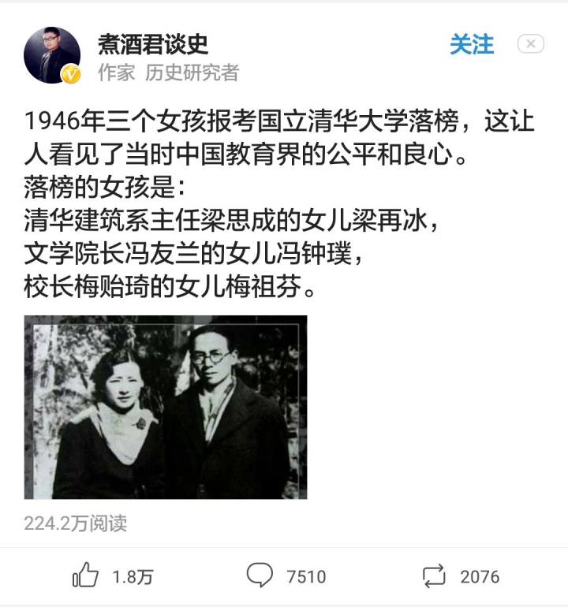The height and width of the screenshot is (607, 568).
Task: Click the 7510 comment count
Action: [306, 577]
